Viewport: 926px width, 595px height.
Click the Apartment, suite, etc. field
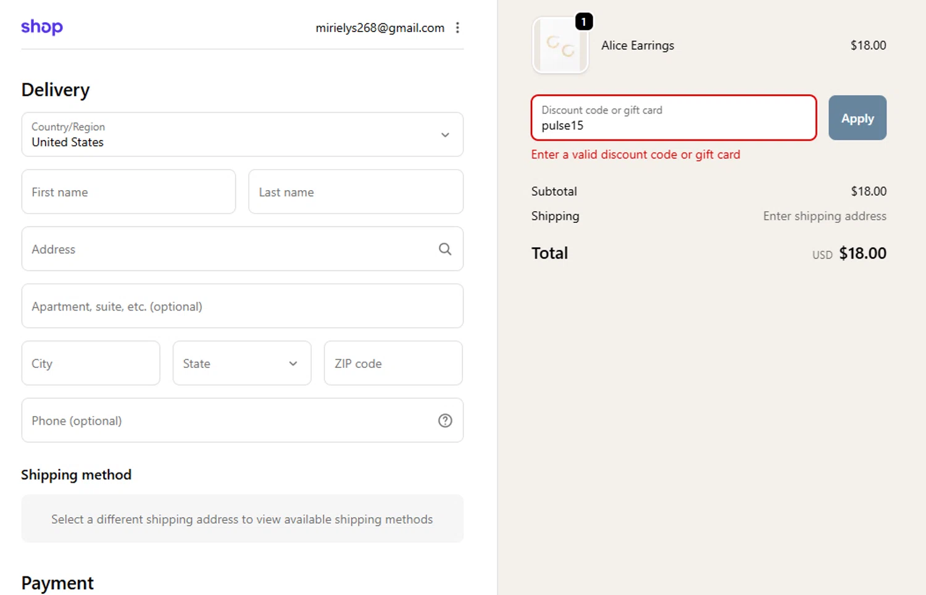pyautogui.click(x=242, y=306)
